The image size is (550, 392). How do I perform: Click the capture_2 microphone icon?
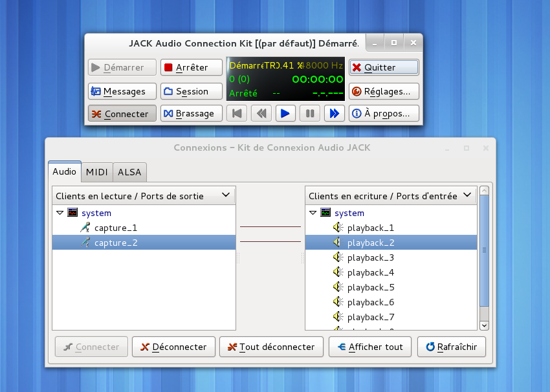[85, 243]
